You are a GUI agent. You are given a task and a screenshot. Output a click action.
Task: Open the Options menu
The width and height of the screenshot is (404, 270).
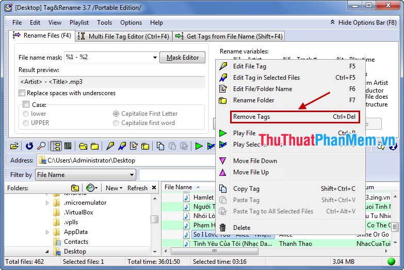point(131,23)
